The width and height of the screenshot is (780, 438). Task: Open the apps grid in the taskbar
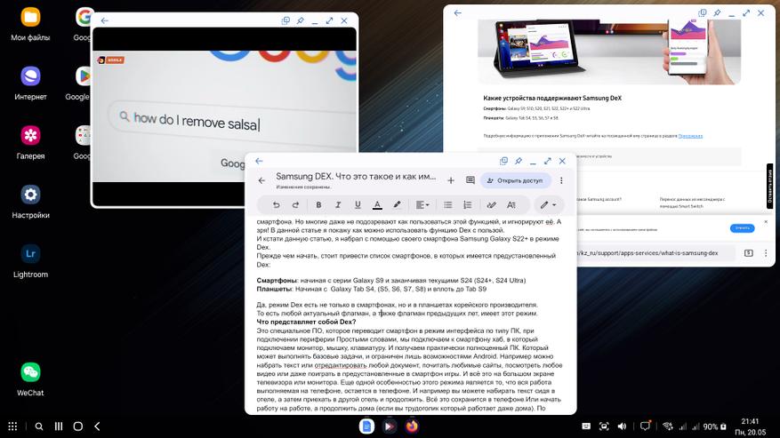point(13,426)
